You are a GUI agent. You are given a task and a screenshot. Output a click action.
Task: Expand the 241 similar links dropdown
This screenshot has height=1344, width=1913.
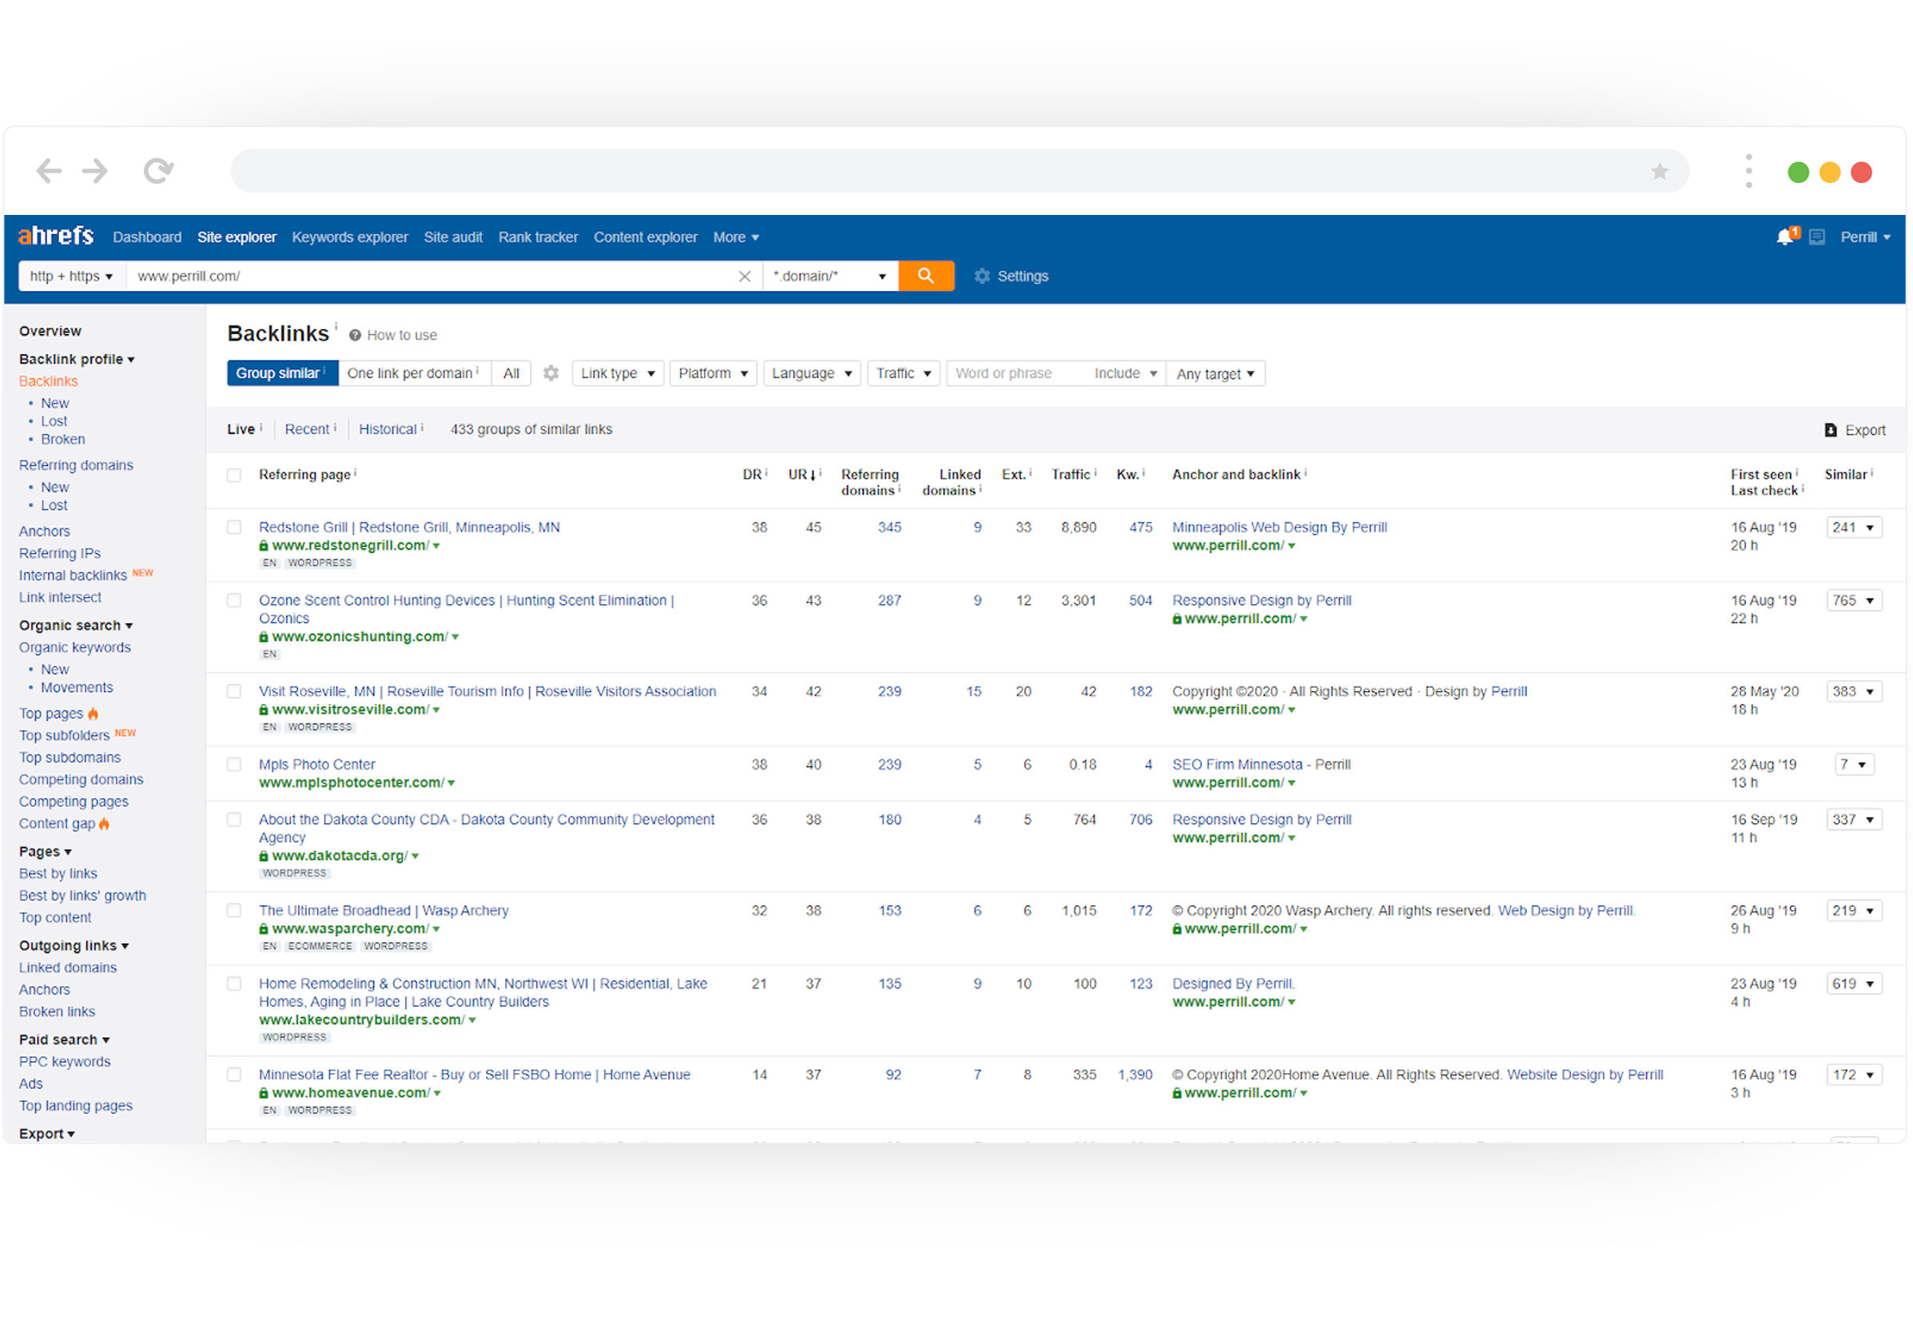1853,527
